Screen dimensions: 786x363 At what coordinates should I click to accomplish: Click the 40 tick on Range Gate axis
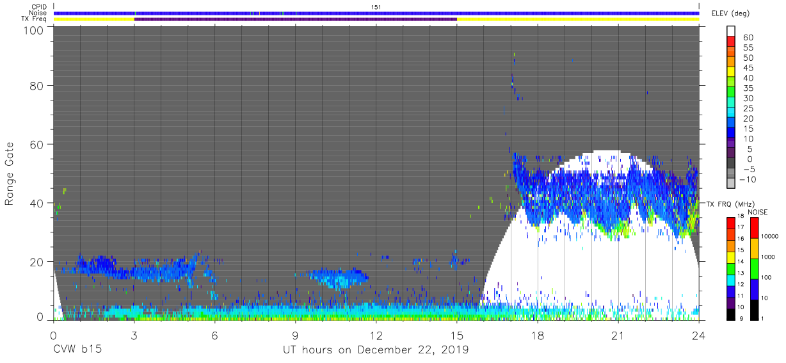[x=37, y=203]
